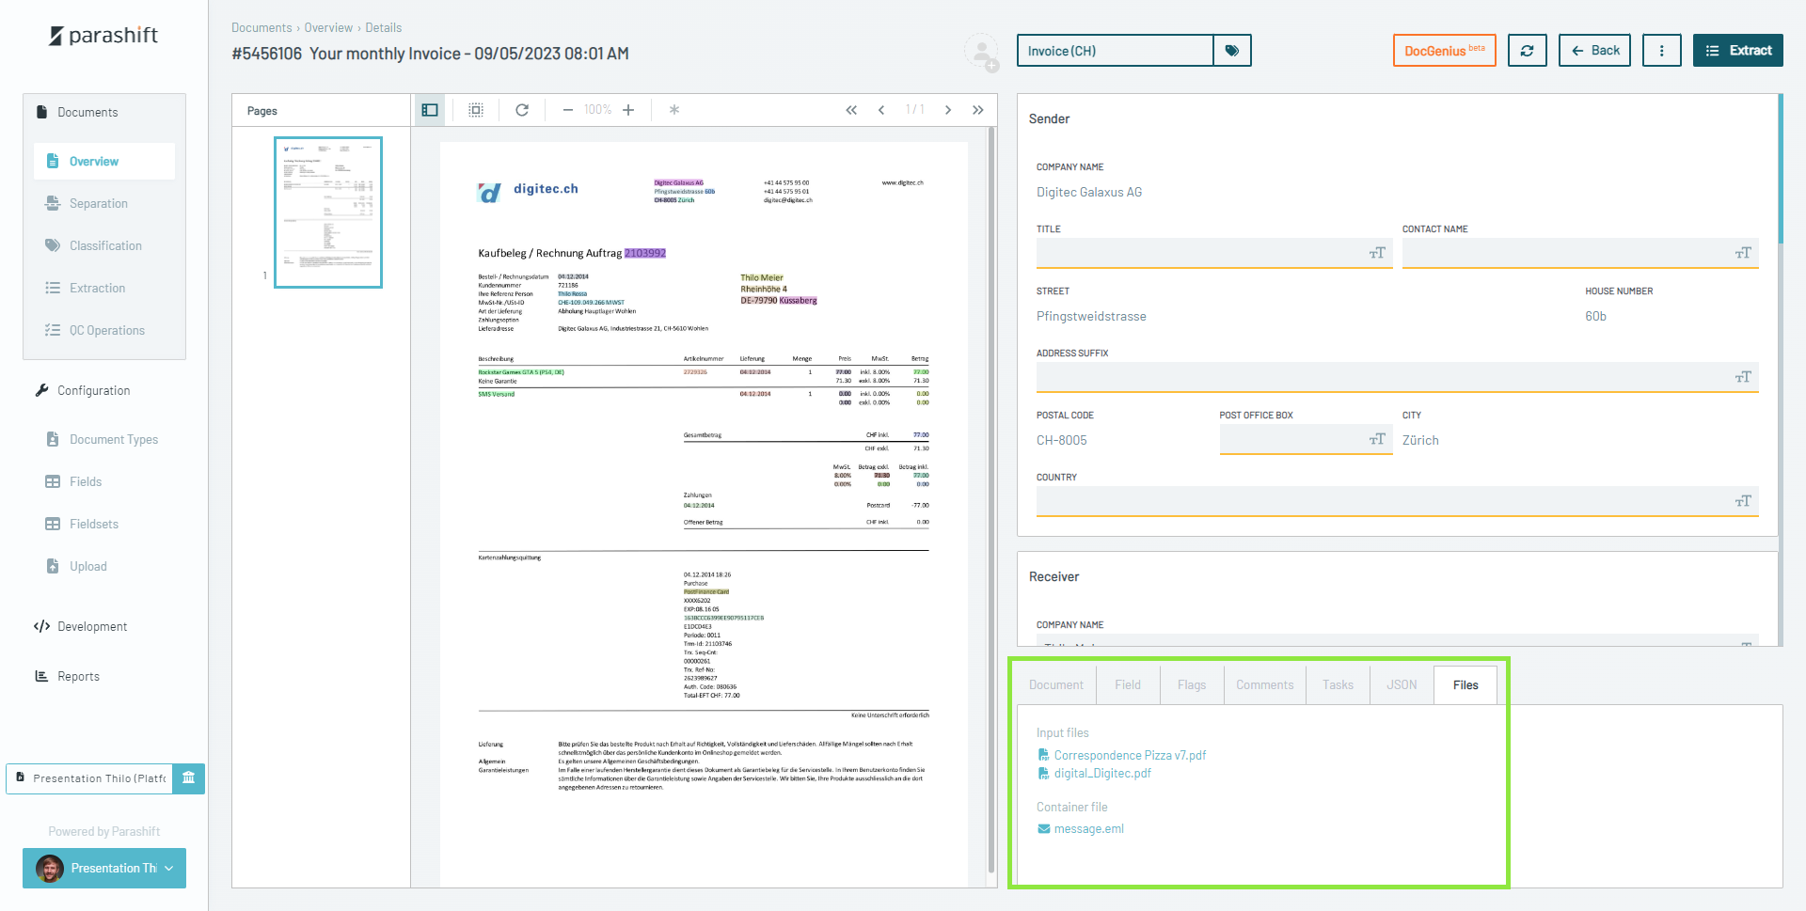Select the page 1 thumbnail

coord(328,212)
